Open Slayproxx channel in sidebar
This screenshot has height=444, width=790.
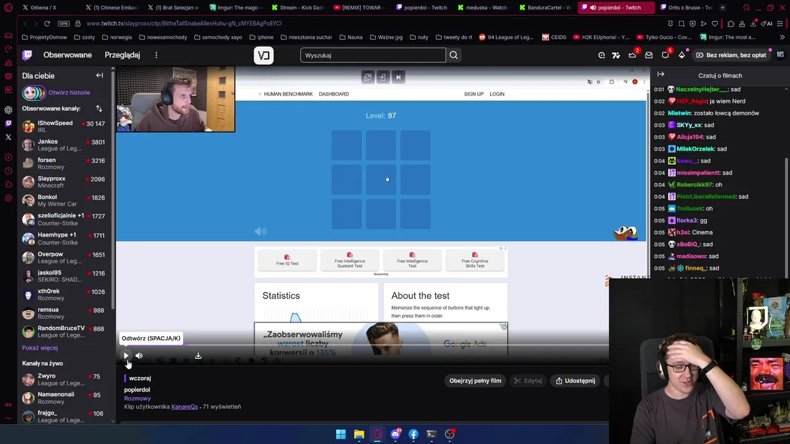(64, 182)
